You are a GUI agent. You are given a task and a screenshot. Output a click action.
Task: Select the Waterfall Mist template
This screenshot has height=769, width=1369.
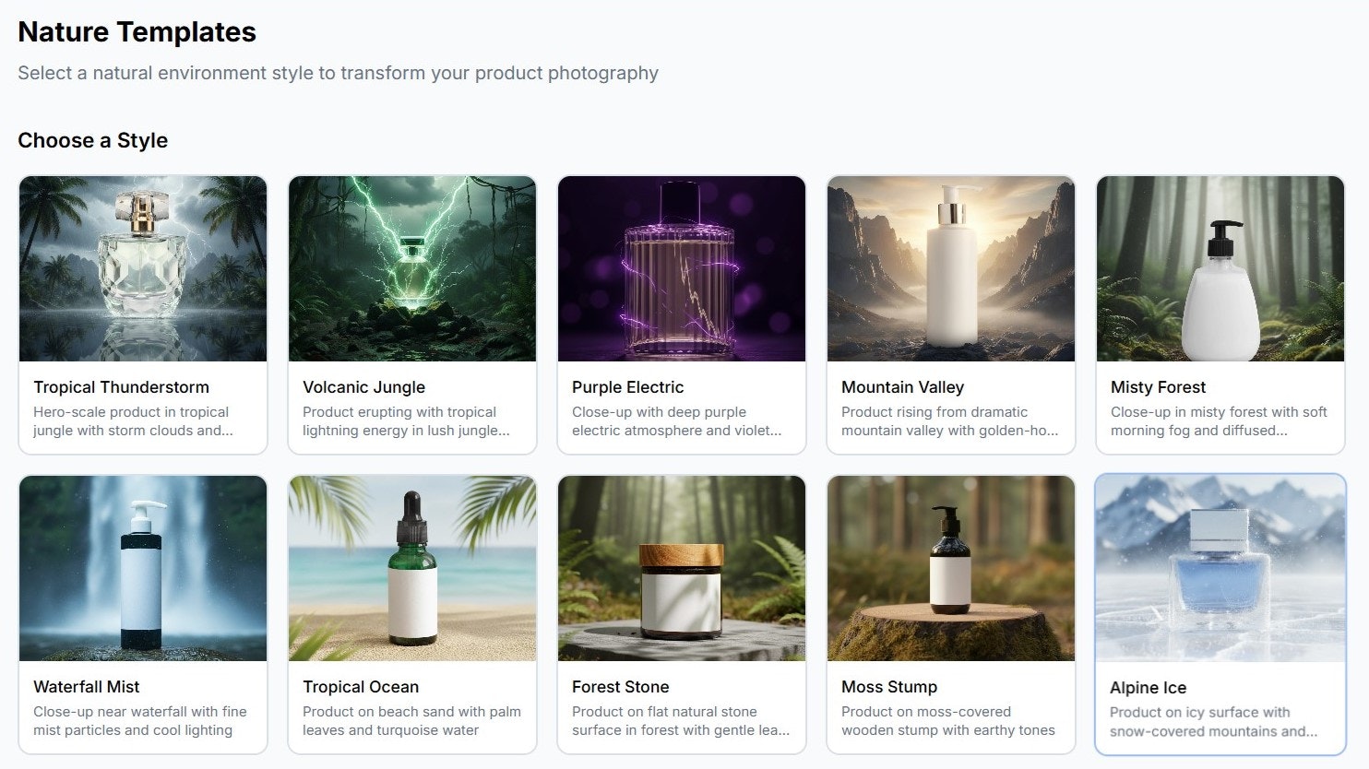point(142,568)
